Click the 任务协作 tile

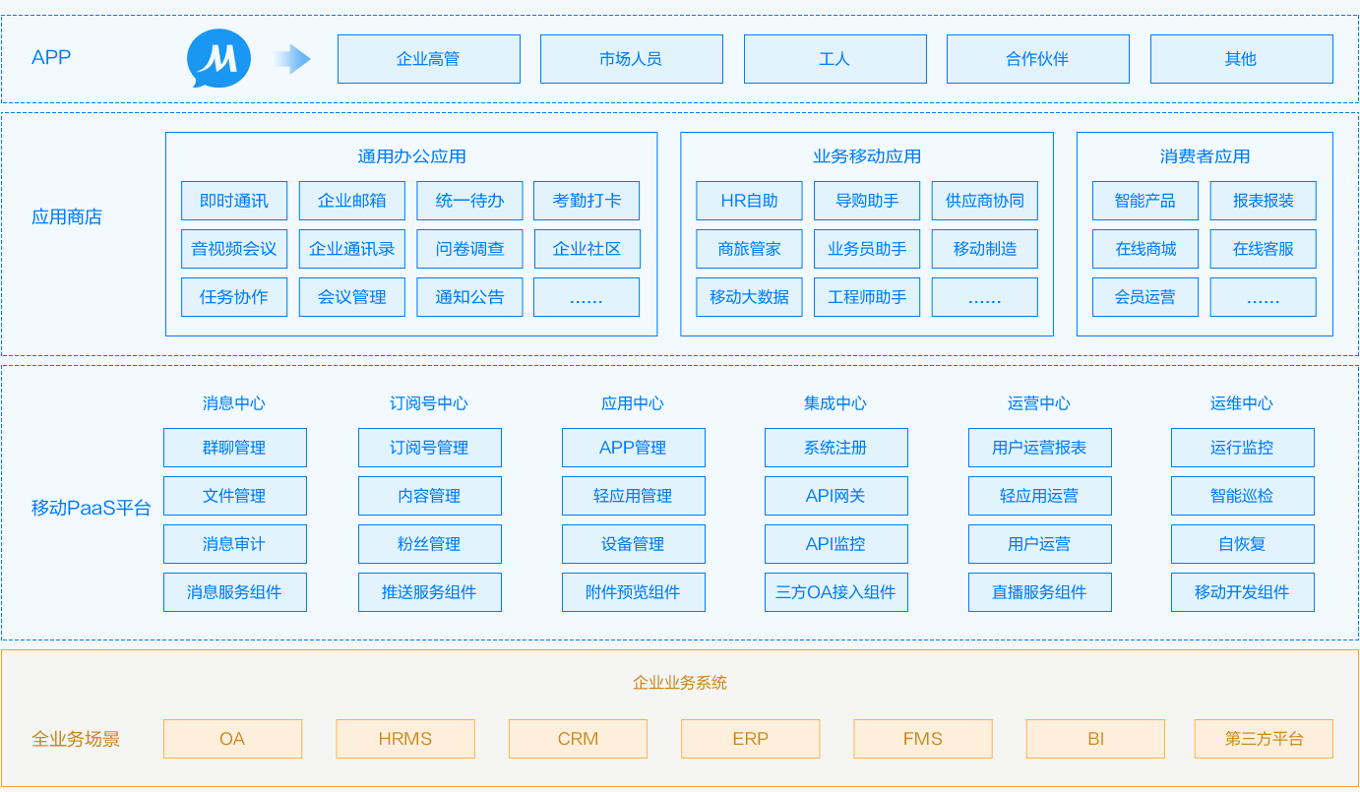pos(234,297)
